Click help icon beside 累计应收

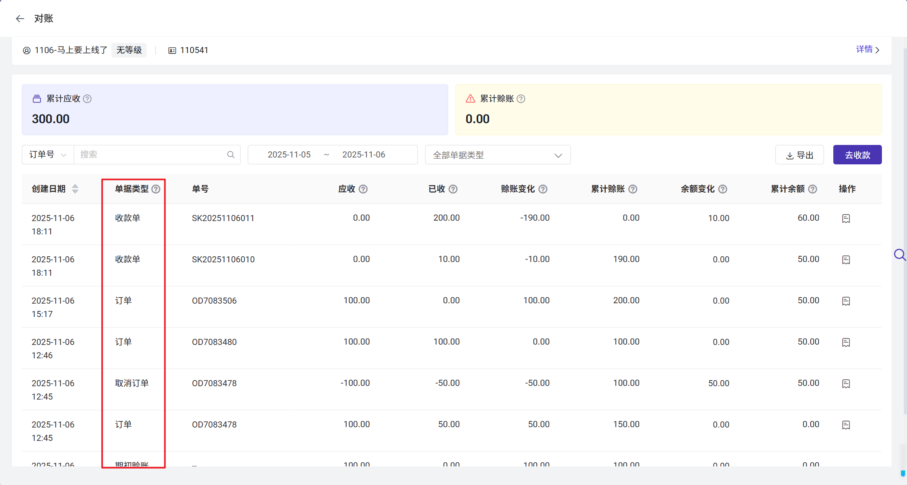87,99
